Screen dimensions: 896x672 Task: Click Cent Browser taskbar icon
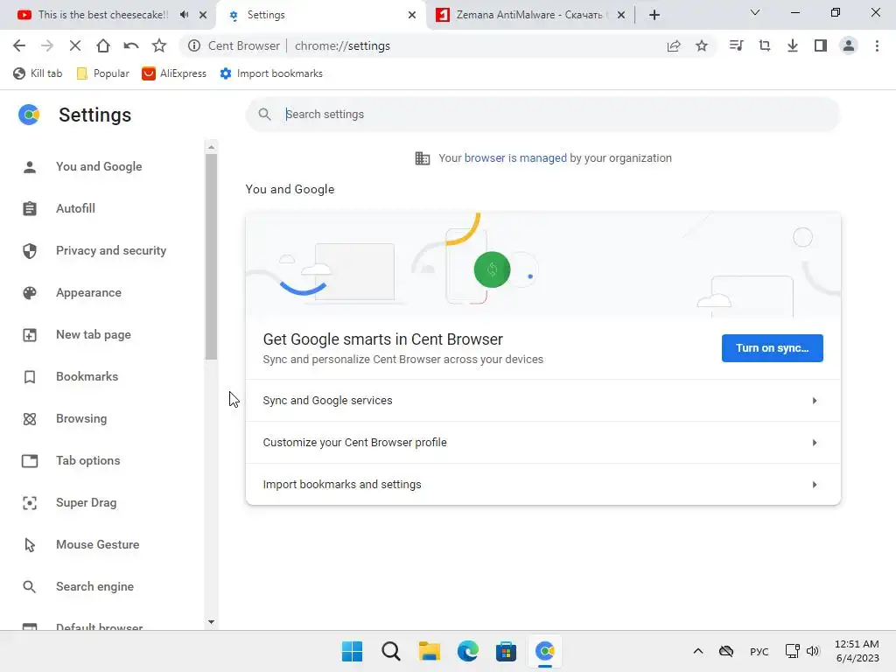click(545, 651)
